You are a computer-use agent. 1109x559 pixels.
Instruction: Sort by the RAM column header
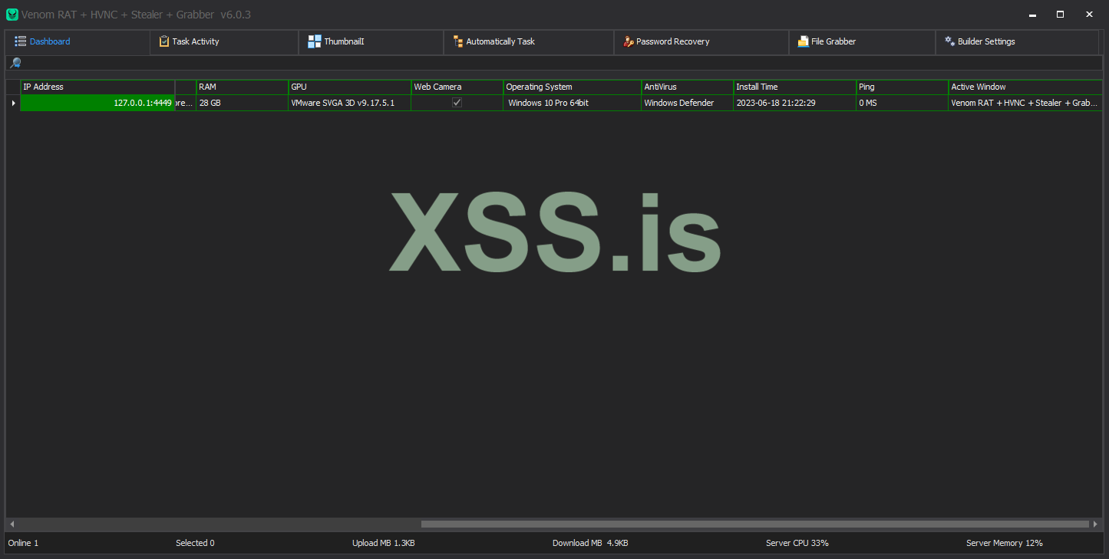click(x=243, y=87)
